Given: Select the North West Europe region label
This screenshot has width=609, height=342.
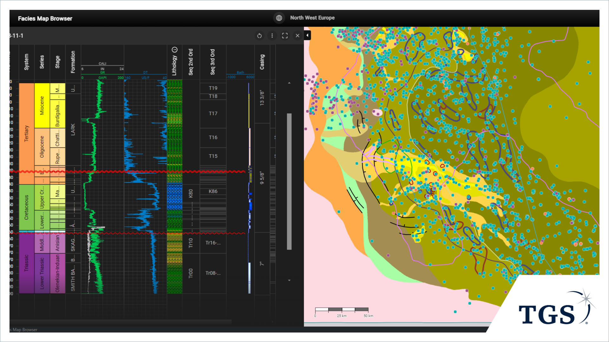Looking at the screenshot, I should click(312, 18).
